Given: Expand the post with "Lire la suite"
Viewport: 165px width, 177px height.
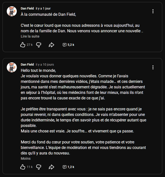Looking at the screenshot, I should click(30, 36).
